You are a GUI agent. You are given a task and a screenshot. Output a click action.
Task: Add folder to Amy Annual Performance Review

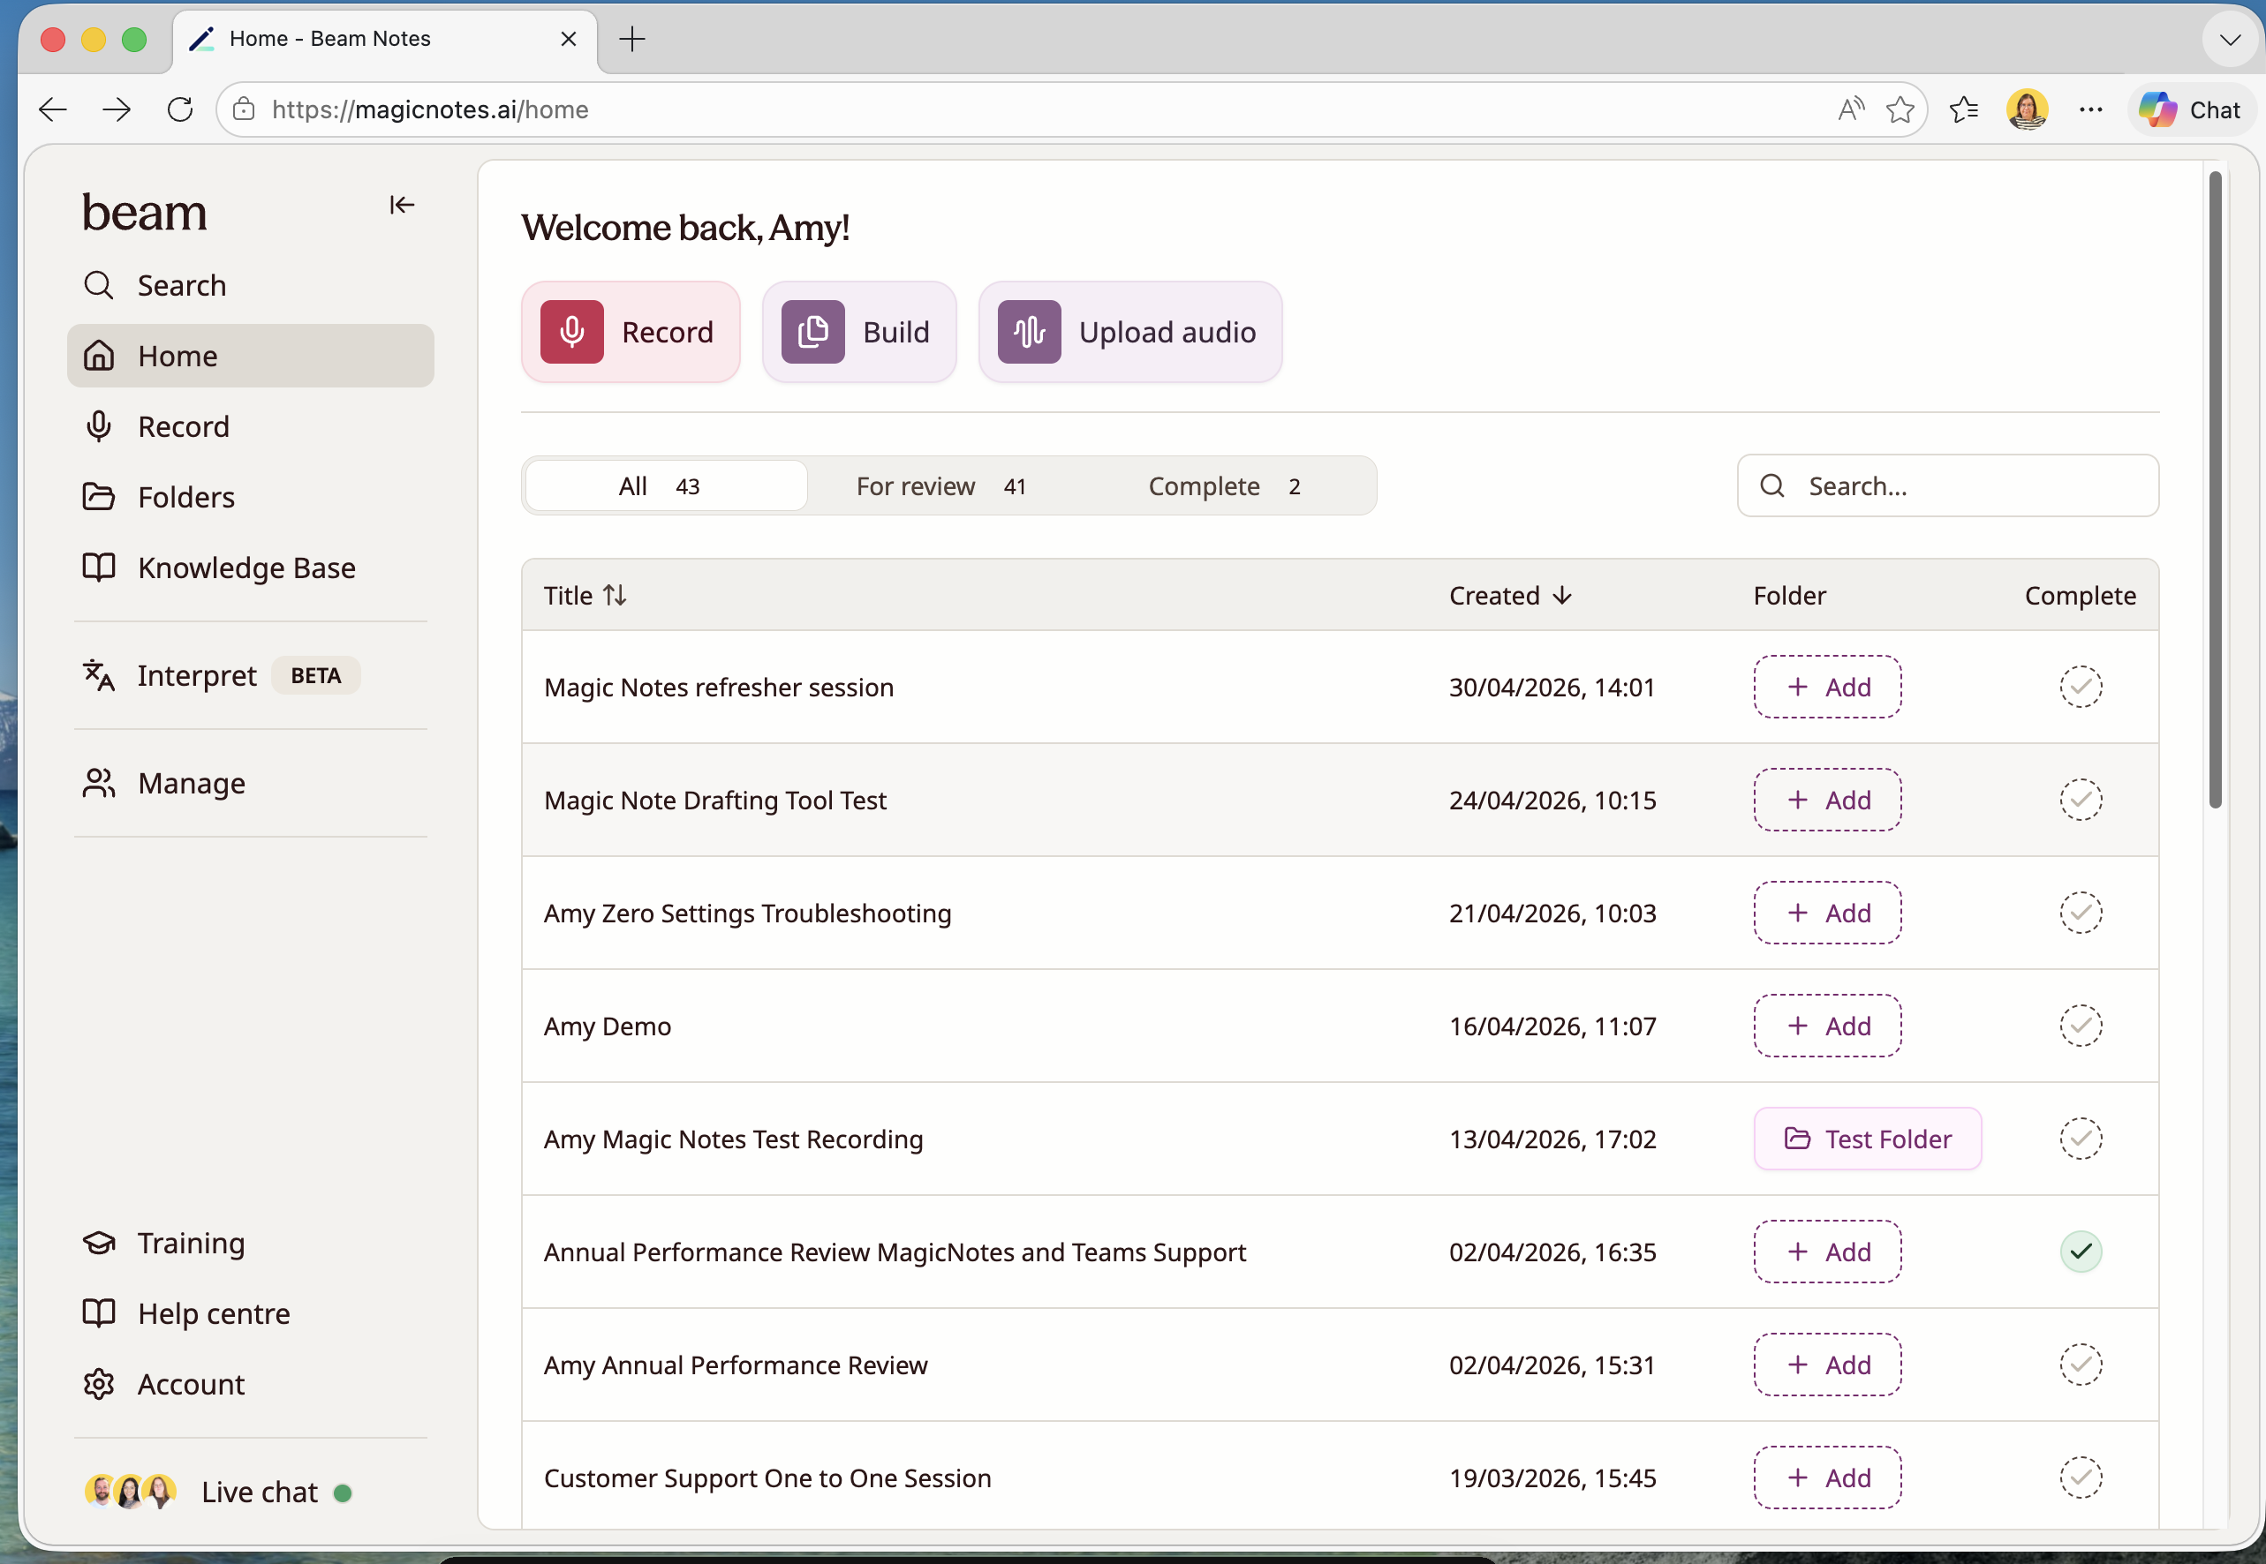[x=1828, y=1365]
